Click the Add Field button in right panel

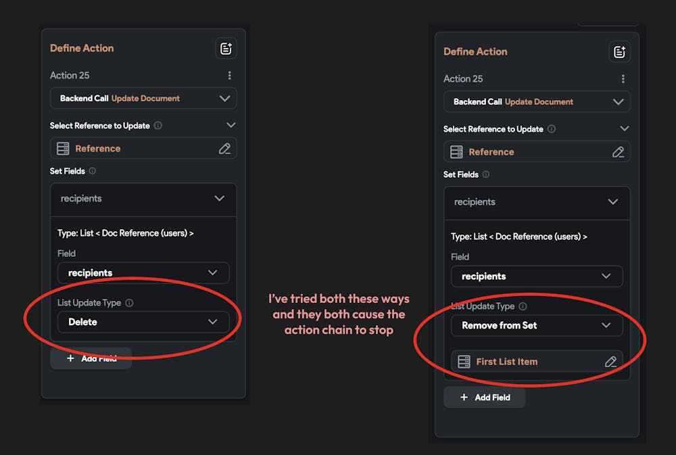[484, 398]
